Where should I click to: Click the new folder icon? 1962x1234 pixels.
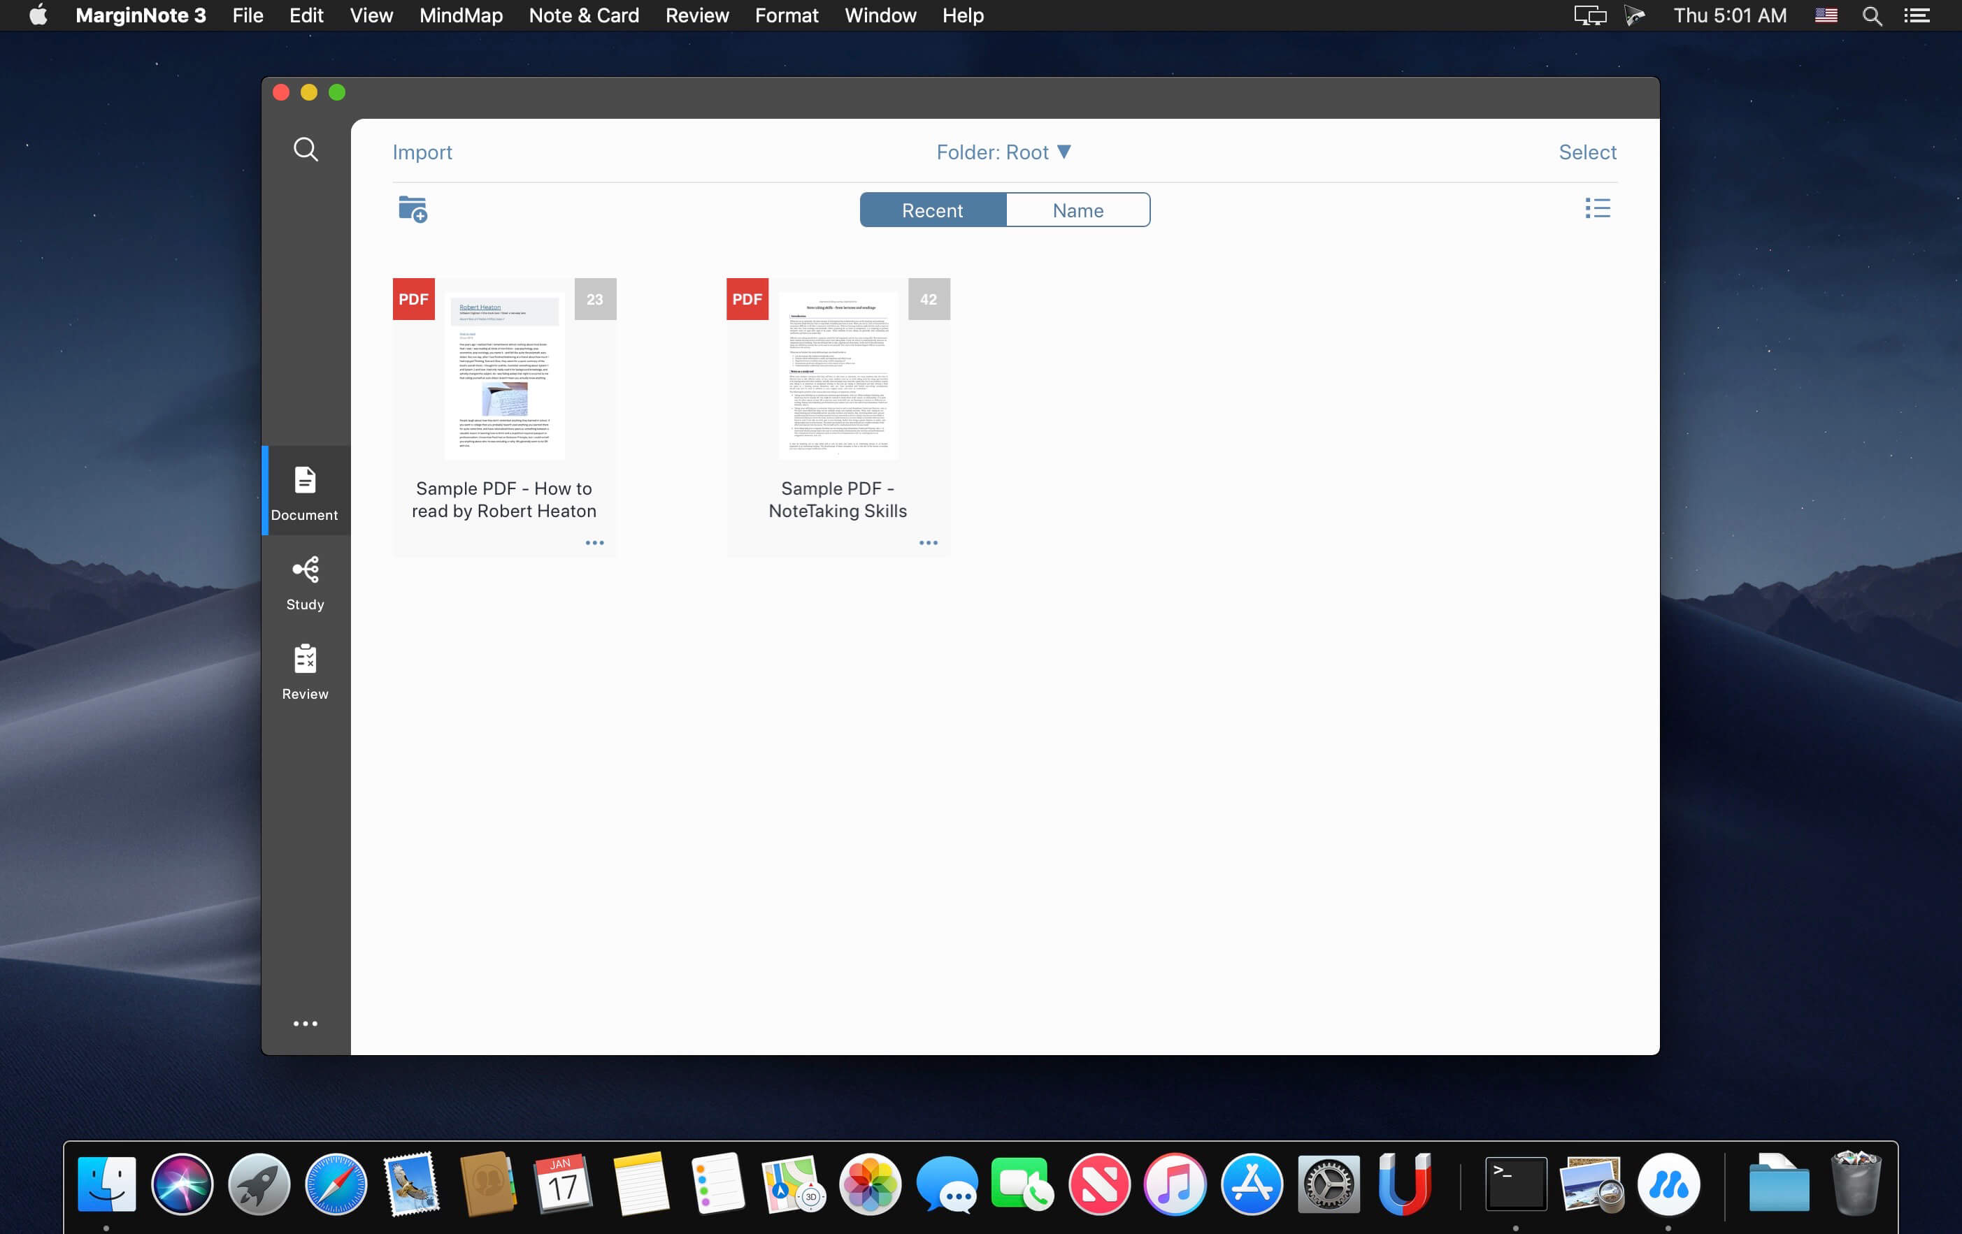(x=413, y=209)
